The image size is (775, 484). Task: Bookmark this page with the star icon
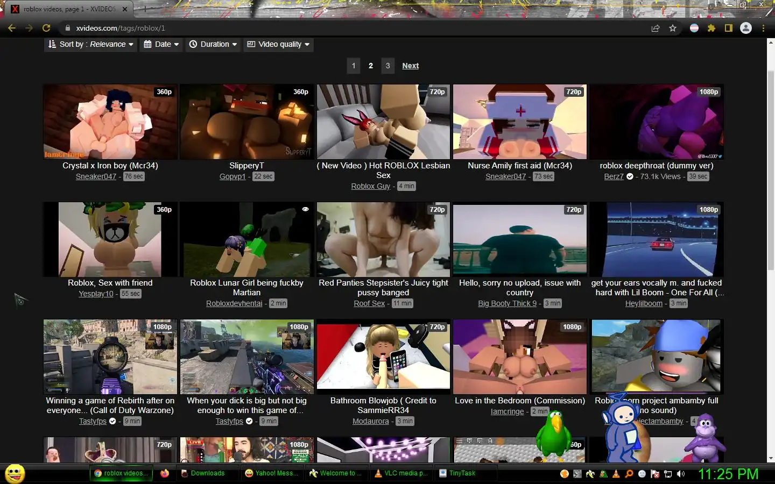tap(673, 28)
